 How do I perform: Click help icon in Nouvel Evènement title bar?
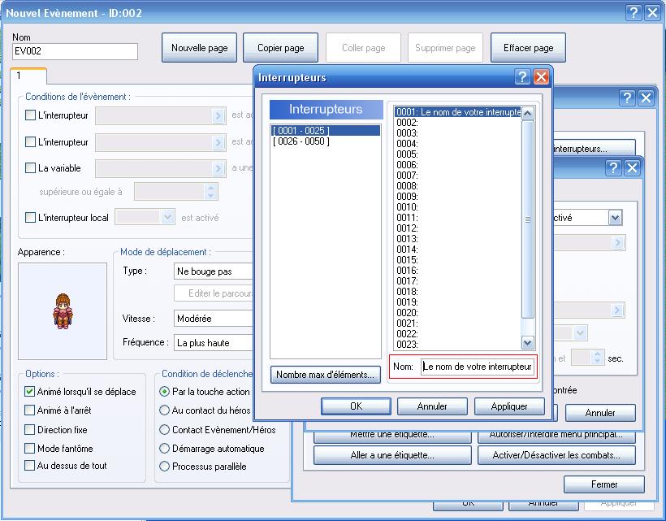(634, 13)
